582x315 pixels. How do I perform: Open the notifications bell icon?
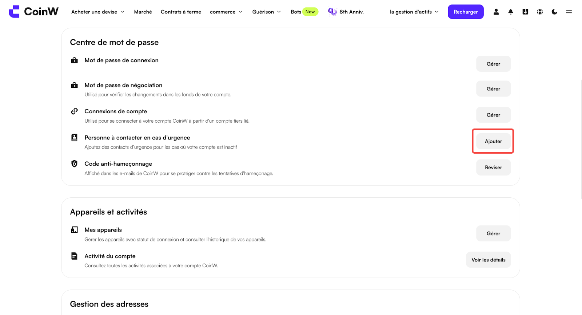tap(511, 12)
